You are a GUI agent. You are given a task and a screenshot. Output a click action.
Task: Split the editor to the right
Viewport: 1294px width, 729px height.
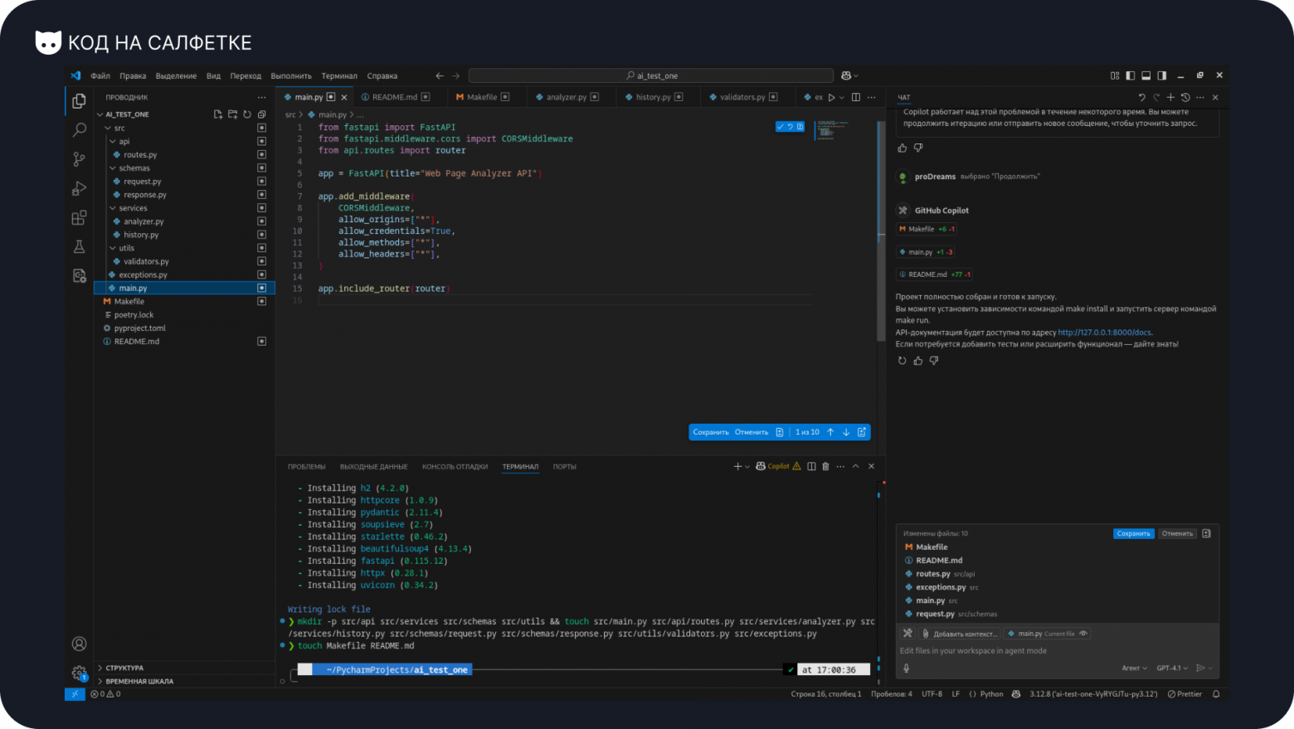click(x=856, y=97)
